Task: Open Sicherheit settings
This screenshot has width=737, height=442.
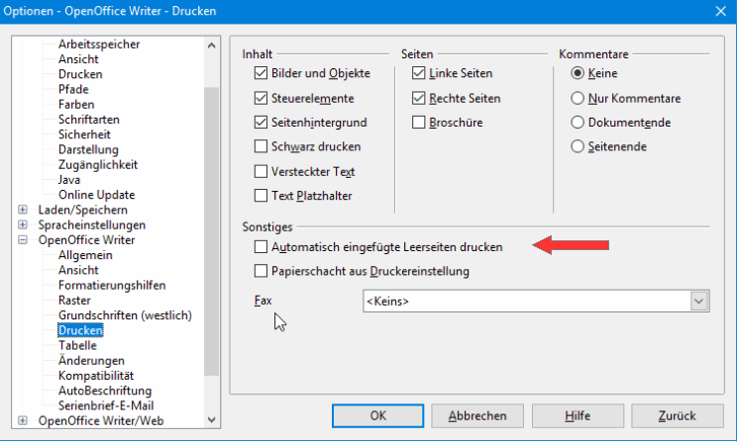Action: click(x=84, y=134)
